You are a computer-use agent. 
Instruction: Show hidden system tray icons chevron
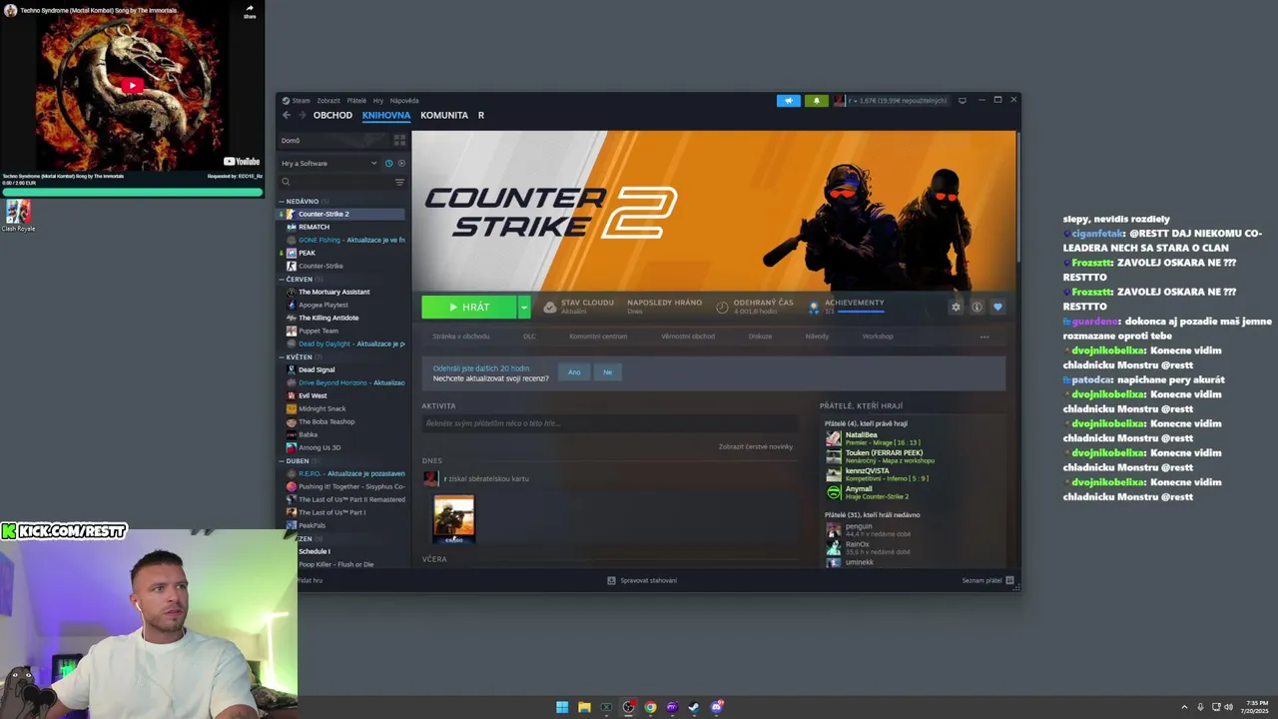[x=1184, y=707]
